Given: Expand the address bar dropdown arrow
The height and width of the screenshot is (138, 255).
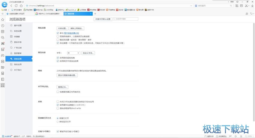Looking at the screenshot, I should 191,6.
